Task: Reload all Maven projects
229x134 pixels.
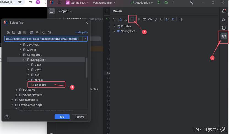Action: (114, 19)
